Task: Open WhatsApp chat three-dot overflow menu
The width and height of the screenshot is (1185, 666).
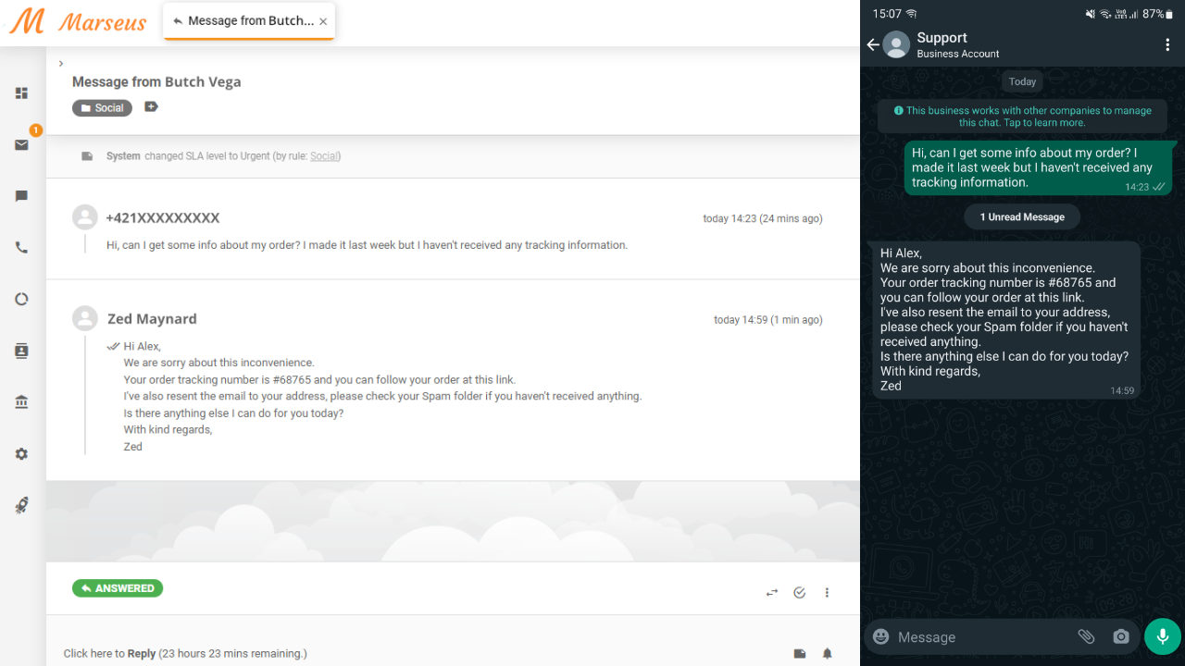Action: pos(1166,44)
